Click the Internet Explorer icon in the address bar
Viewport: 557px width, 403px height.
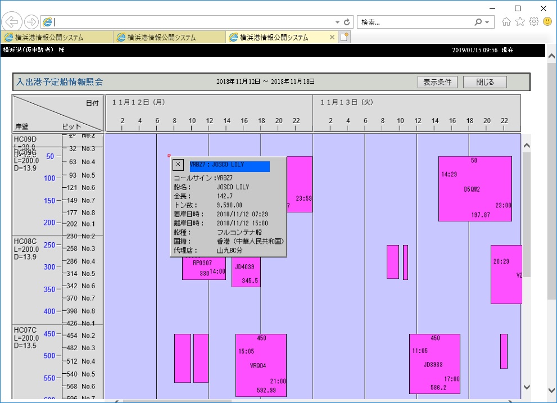(47, 22)
